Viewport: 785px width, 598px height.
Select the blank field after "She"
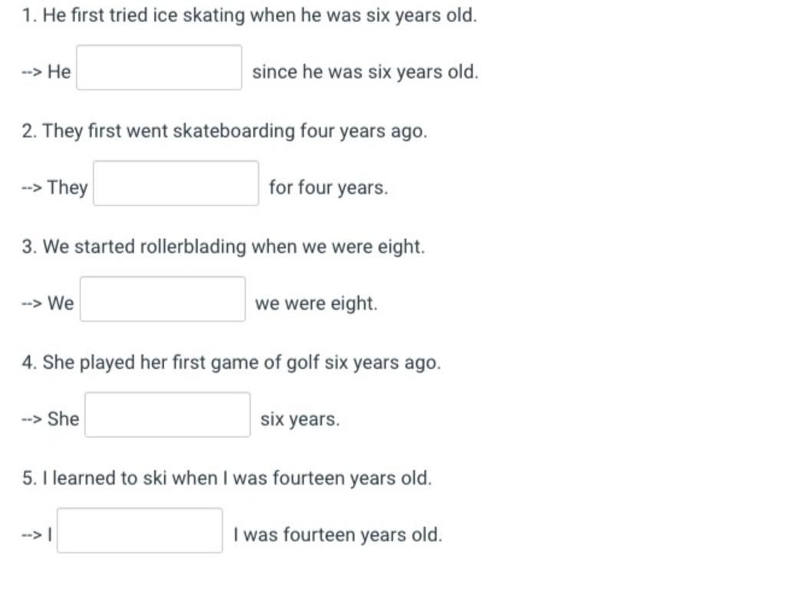(x=168, y=415)
